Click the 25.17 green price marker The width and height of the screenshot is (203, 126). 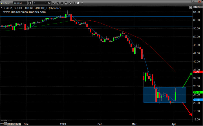[197, 92]
